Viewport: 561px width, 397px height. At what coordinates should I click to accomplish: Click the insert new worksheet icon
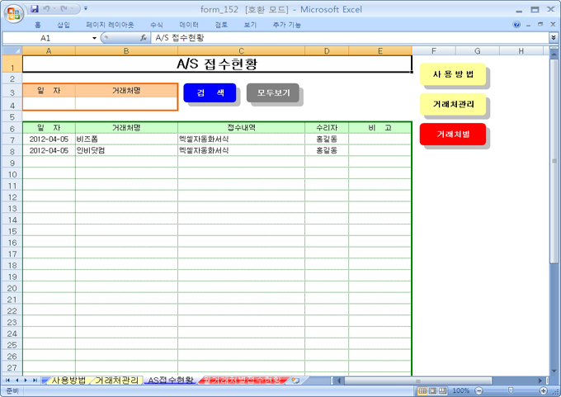tap(296, 380)
